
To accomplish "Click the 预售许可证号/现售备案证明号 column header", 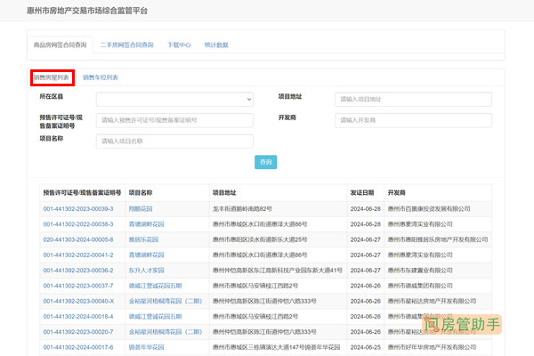I will click(x=82, y=193).
